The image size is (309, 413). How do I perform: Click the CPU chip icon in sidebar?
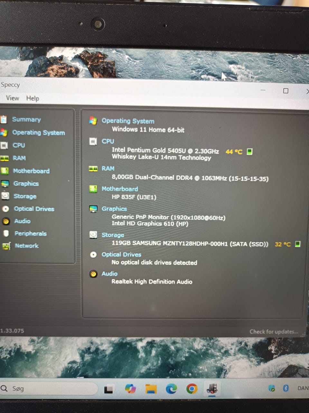coord(4,145)
